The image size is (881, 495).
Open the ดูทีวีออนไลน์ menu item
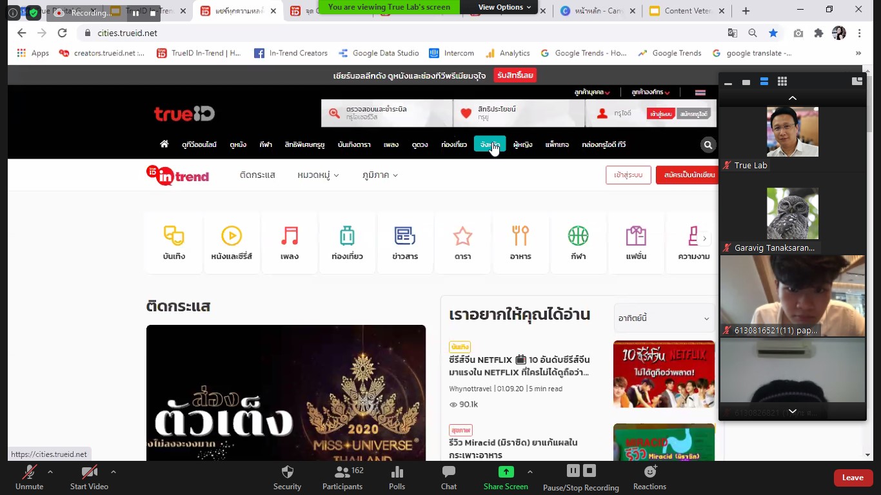coord(199,145)
